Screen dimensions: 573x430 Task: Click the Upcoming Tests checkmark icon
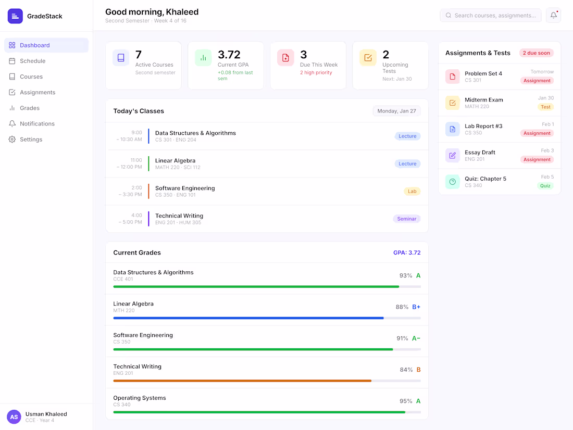368,58
